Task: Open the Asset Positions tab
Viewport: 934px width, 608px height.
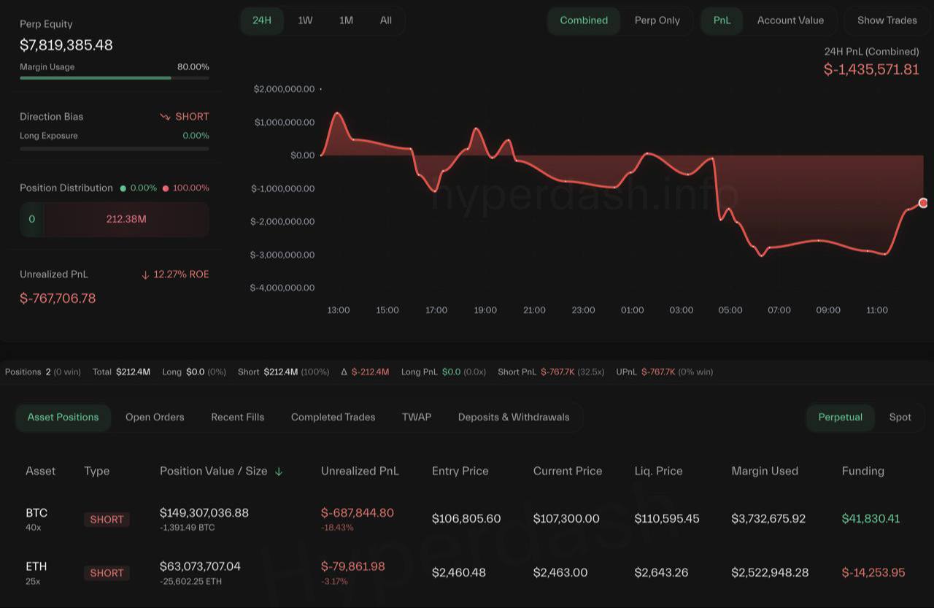Action: 63,417
